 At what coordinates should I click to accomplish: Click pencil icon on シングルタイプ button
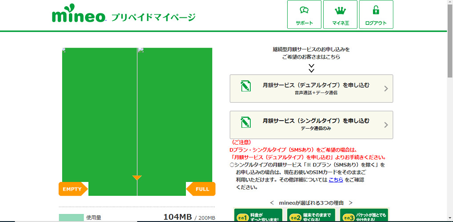click(245, 122)
